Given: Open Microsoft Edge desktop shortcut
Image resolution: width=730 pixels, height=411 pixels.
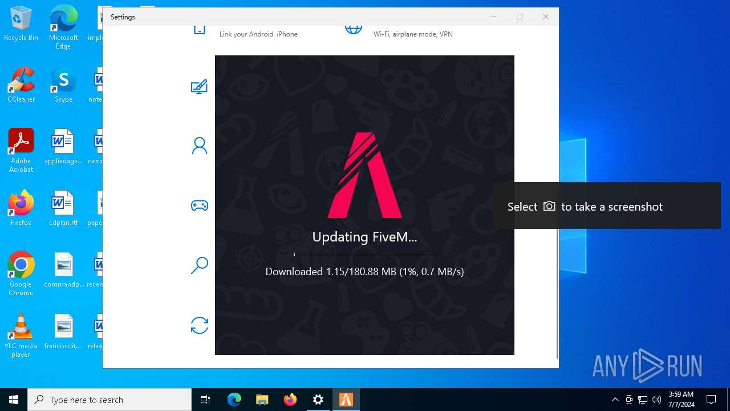Looking at the screenshot, I should pos(63,27).
